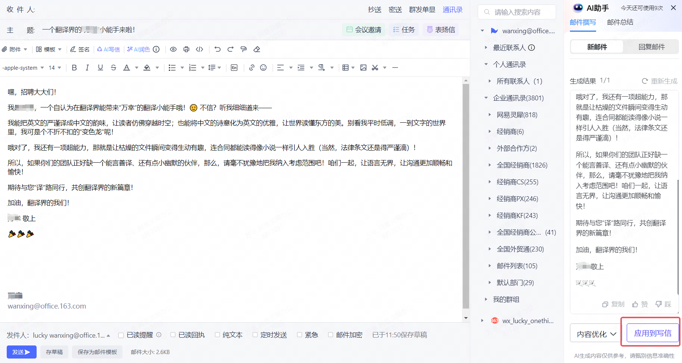Check the 定时发送 option

pos(255,335)
